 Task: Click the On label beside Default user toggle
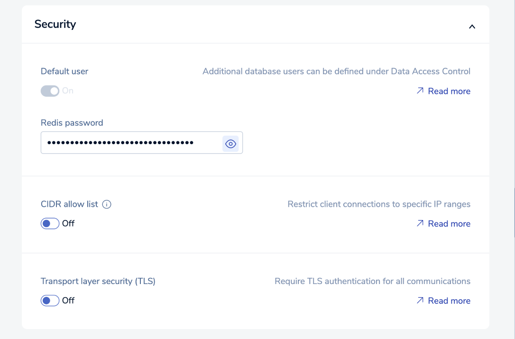click(x=68, y=91)
